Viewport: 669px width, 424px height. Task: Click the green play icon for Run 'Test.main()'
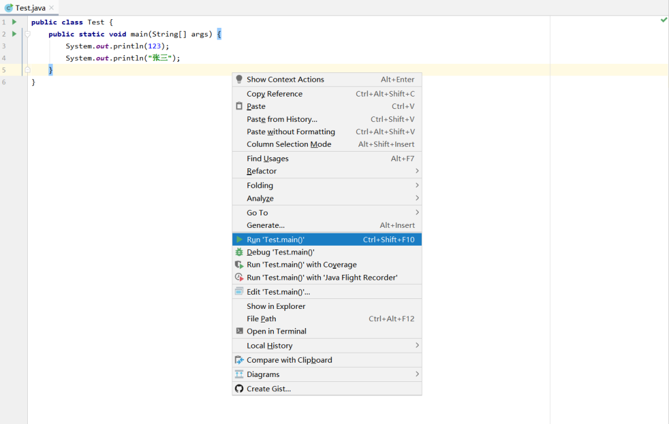[239, 240]
